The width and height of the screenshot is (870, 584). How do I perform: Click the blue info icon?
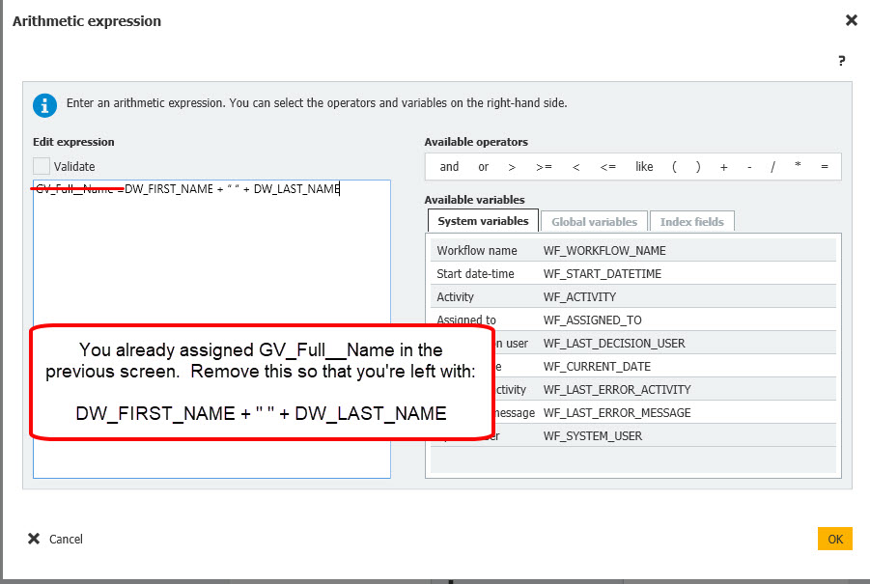[x=44, y=104]
